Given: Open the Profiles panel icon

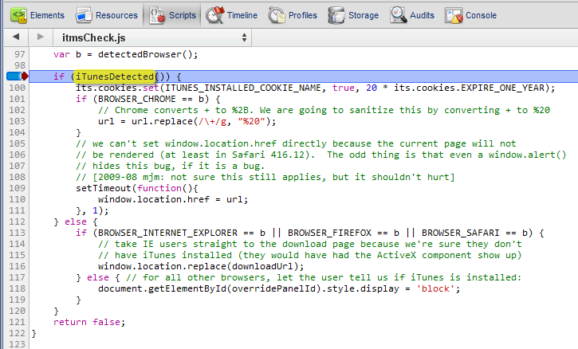Looking at the screenshot, I should click(277, 15).
